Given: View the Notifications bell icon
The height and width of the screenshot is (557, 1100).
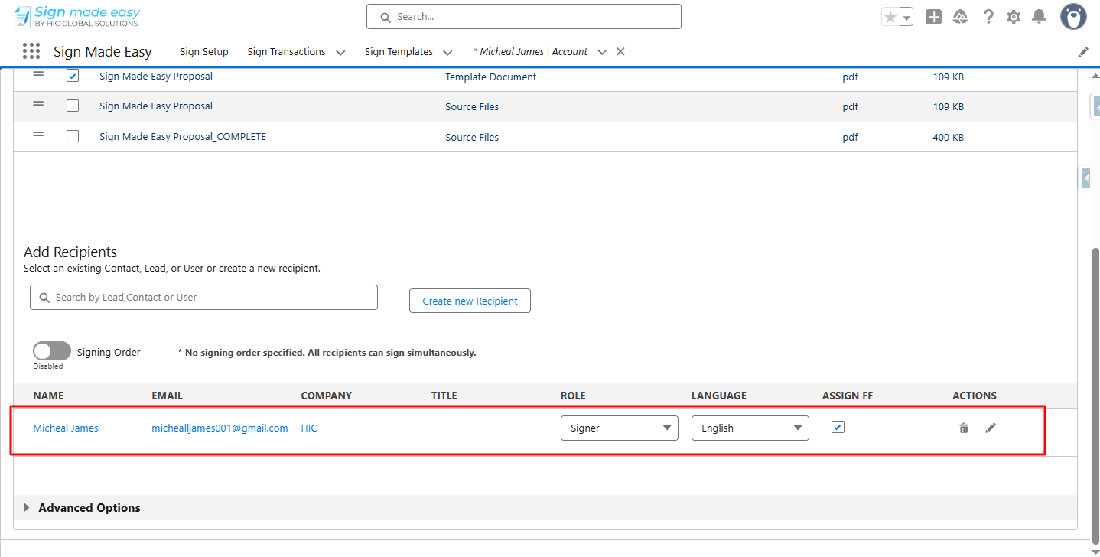Looking at the screenshot, I should 1039,17.
